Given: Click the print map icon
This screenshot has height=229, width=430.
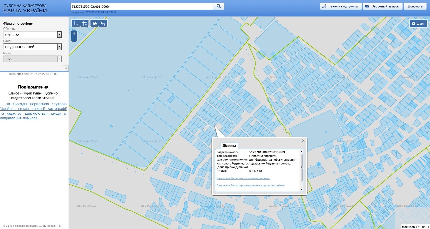Looking at the screenshot, I should click(x=94, y=23).
